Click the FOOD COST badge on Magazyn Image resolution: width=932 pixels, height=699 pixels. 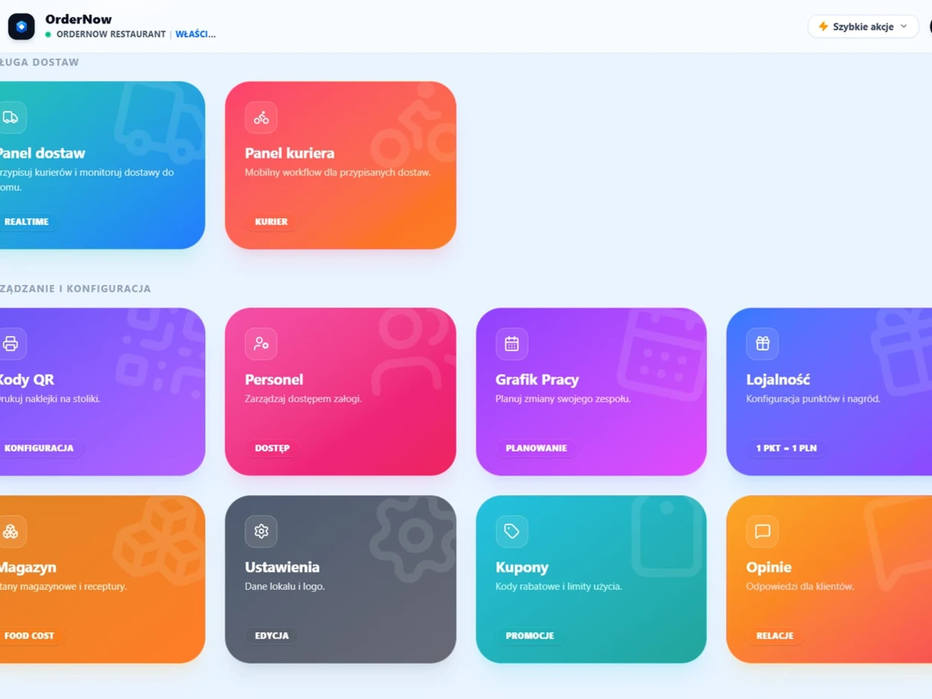pos(29,636)
